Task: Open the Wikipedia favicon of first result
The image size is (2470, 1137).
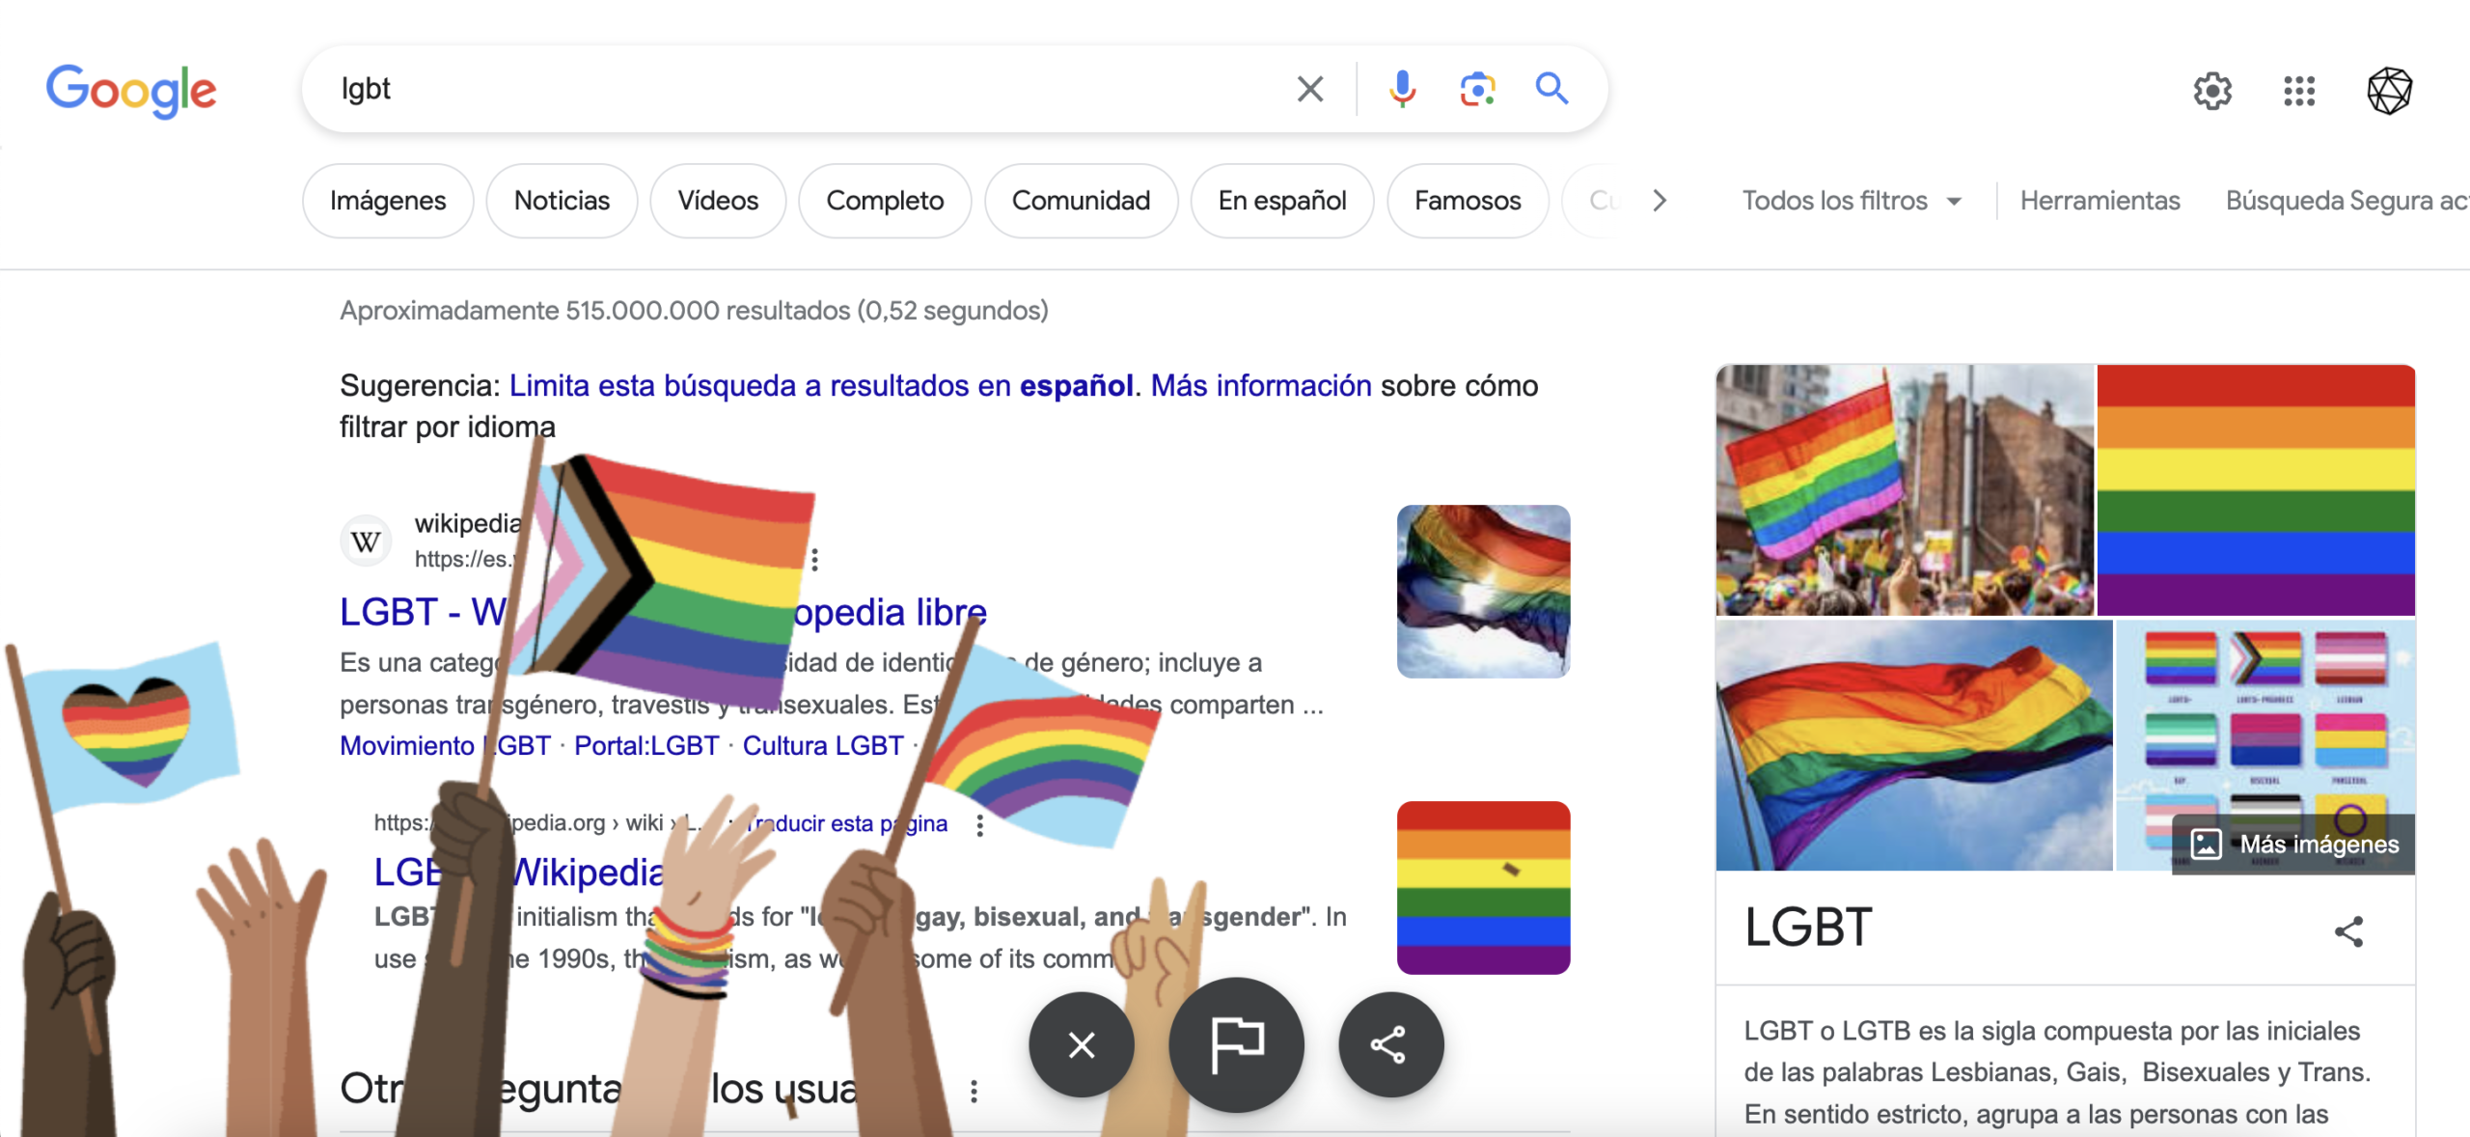Action: click(x=366, y=541)
